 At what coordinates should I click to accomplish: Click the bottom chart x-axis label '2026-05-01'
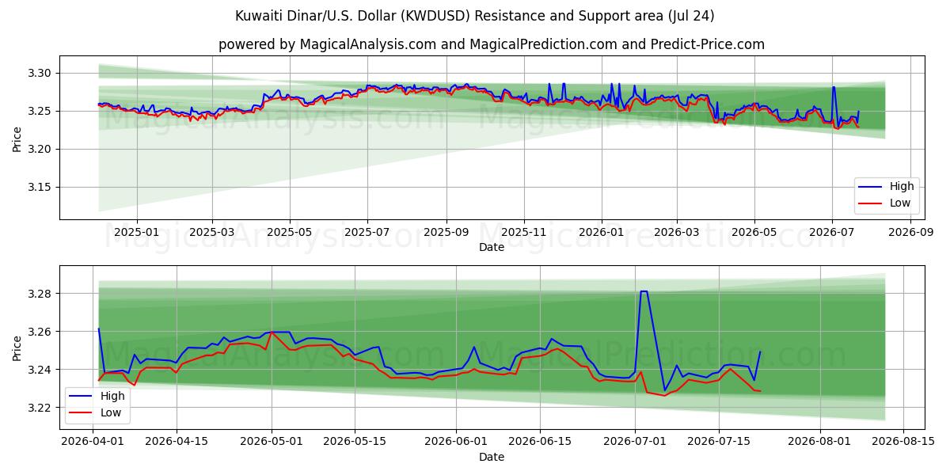tap(272, 442)
